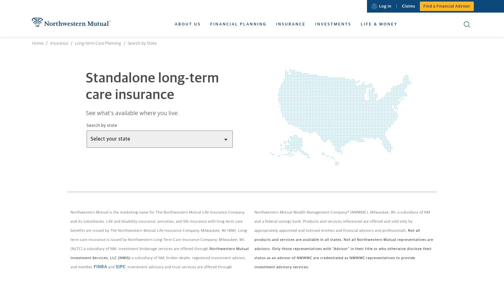The width and height of the screenshot is (504, 283).
Task: Go to Home via the breadcrumb
Action: click(x=37, y=43)
